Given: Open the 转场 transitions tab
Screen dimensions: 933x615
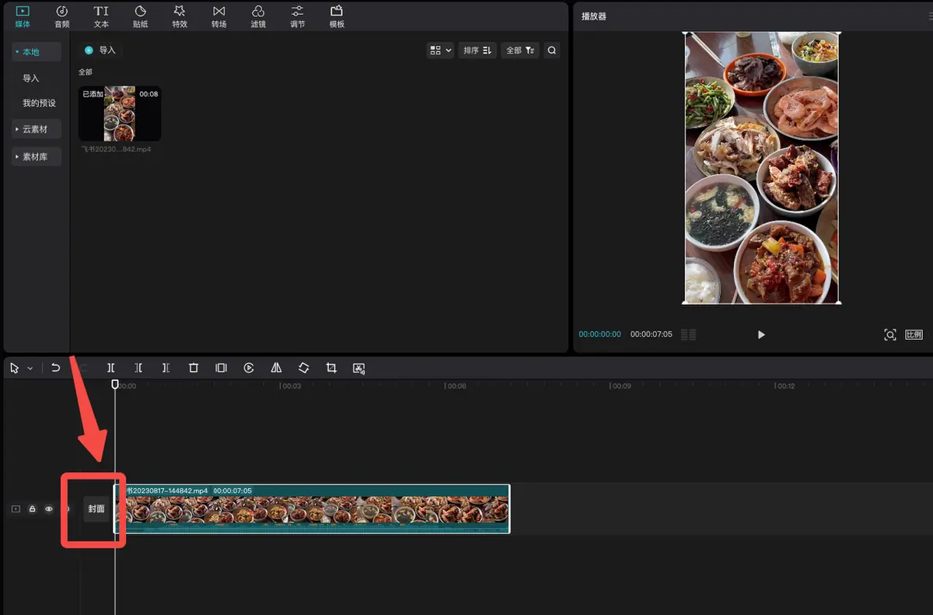Looking at the screenshot, I should tap(219, 16).
